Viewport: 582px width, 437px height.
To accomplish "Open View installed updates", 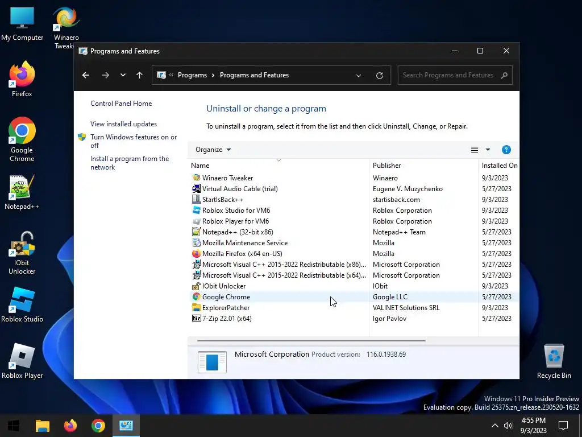I will [123, 123].
